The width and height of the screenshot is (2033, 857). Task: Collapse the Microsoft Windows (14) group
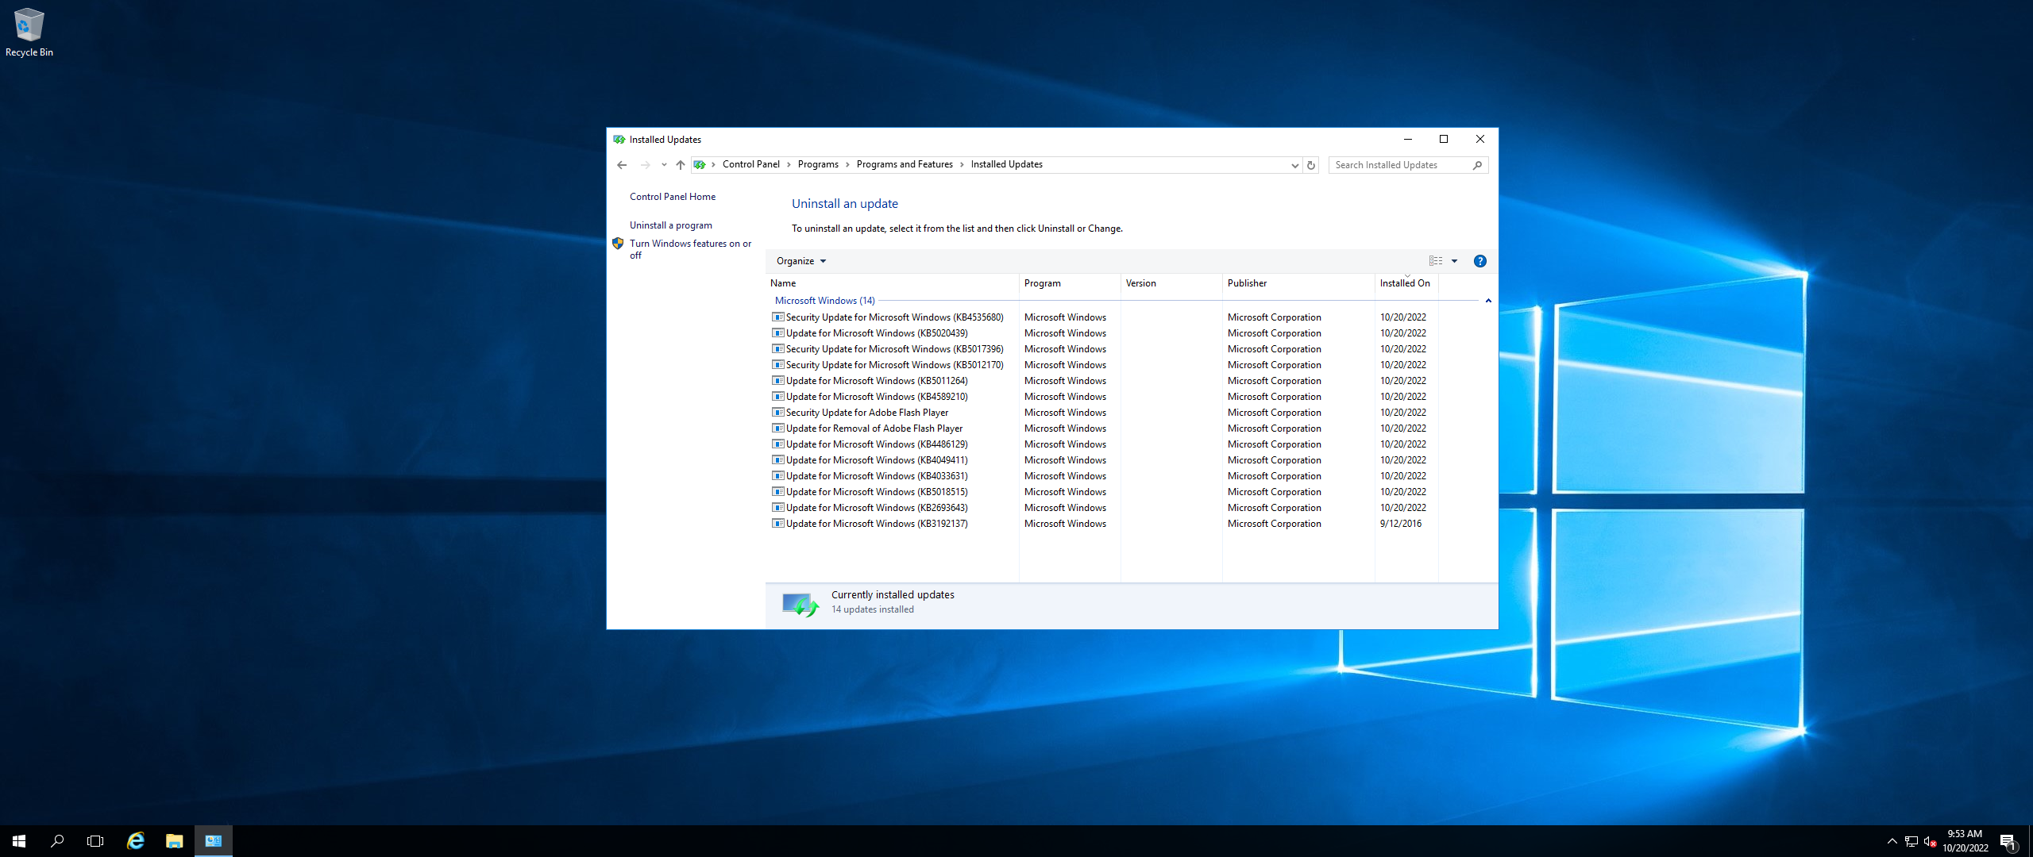pos(1488,301)
